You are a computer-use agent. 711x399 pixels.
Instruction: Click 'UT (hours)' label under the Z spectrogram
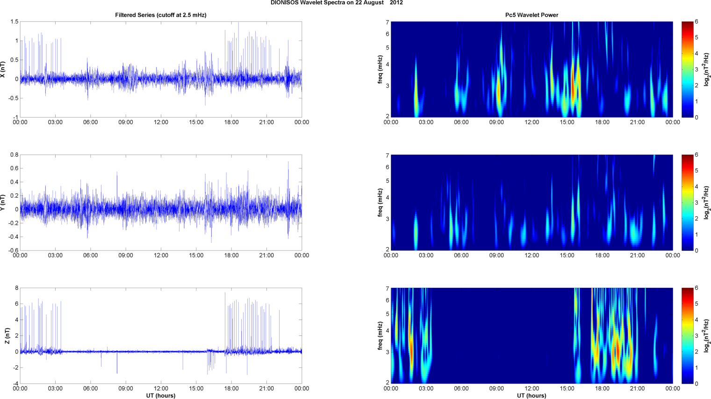(x=531, y=396)
